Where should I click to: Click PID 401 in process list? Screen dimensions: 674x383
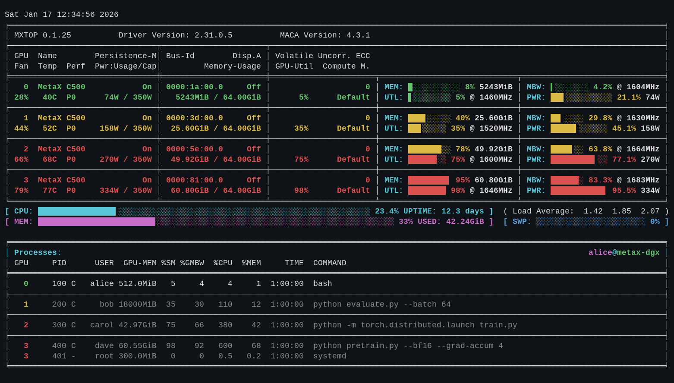point(59,356)
